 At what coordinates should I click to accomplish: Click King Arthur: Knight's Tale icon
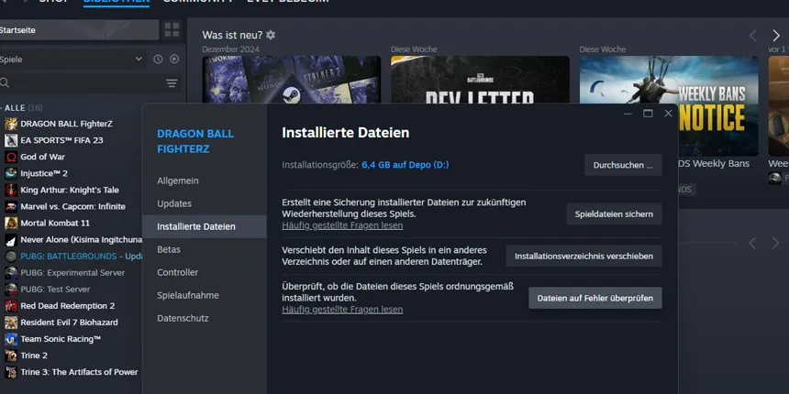11,190
